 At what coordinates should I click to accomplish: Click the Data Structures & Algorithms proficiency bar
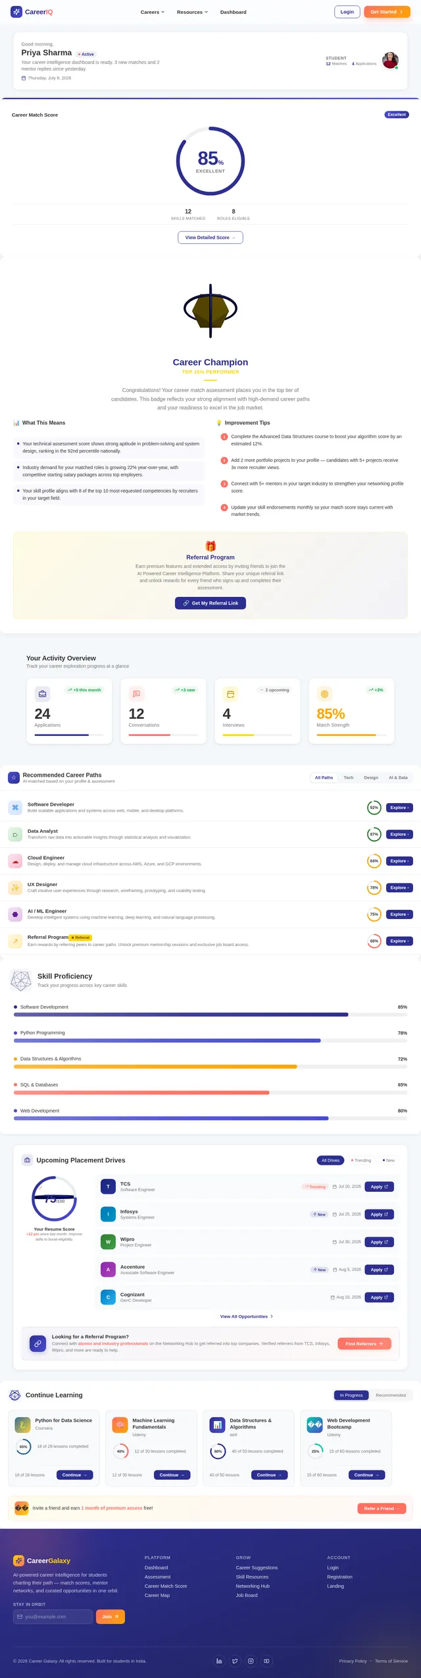tap(210, 1067)
